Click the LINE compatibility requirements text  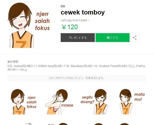[76, 68]
